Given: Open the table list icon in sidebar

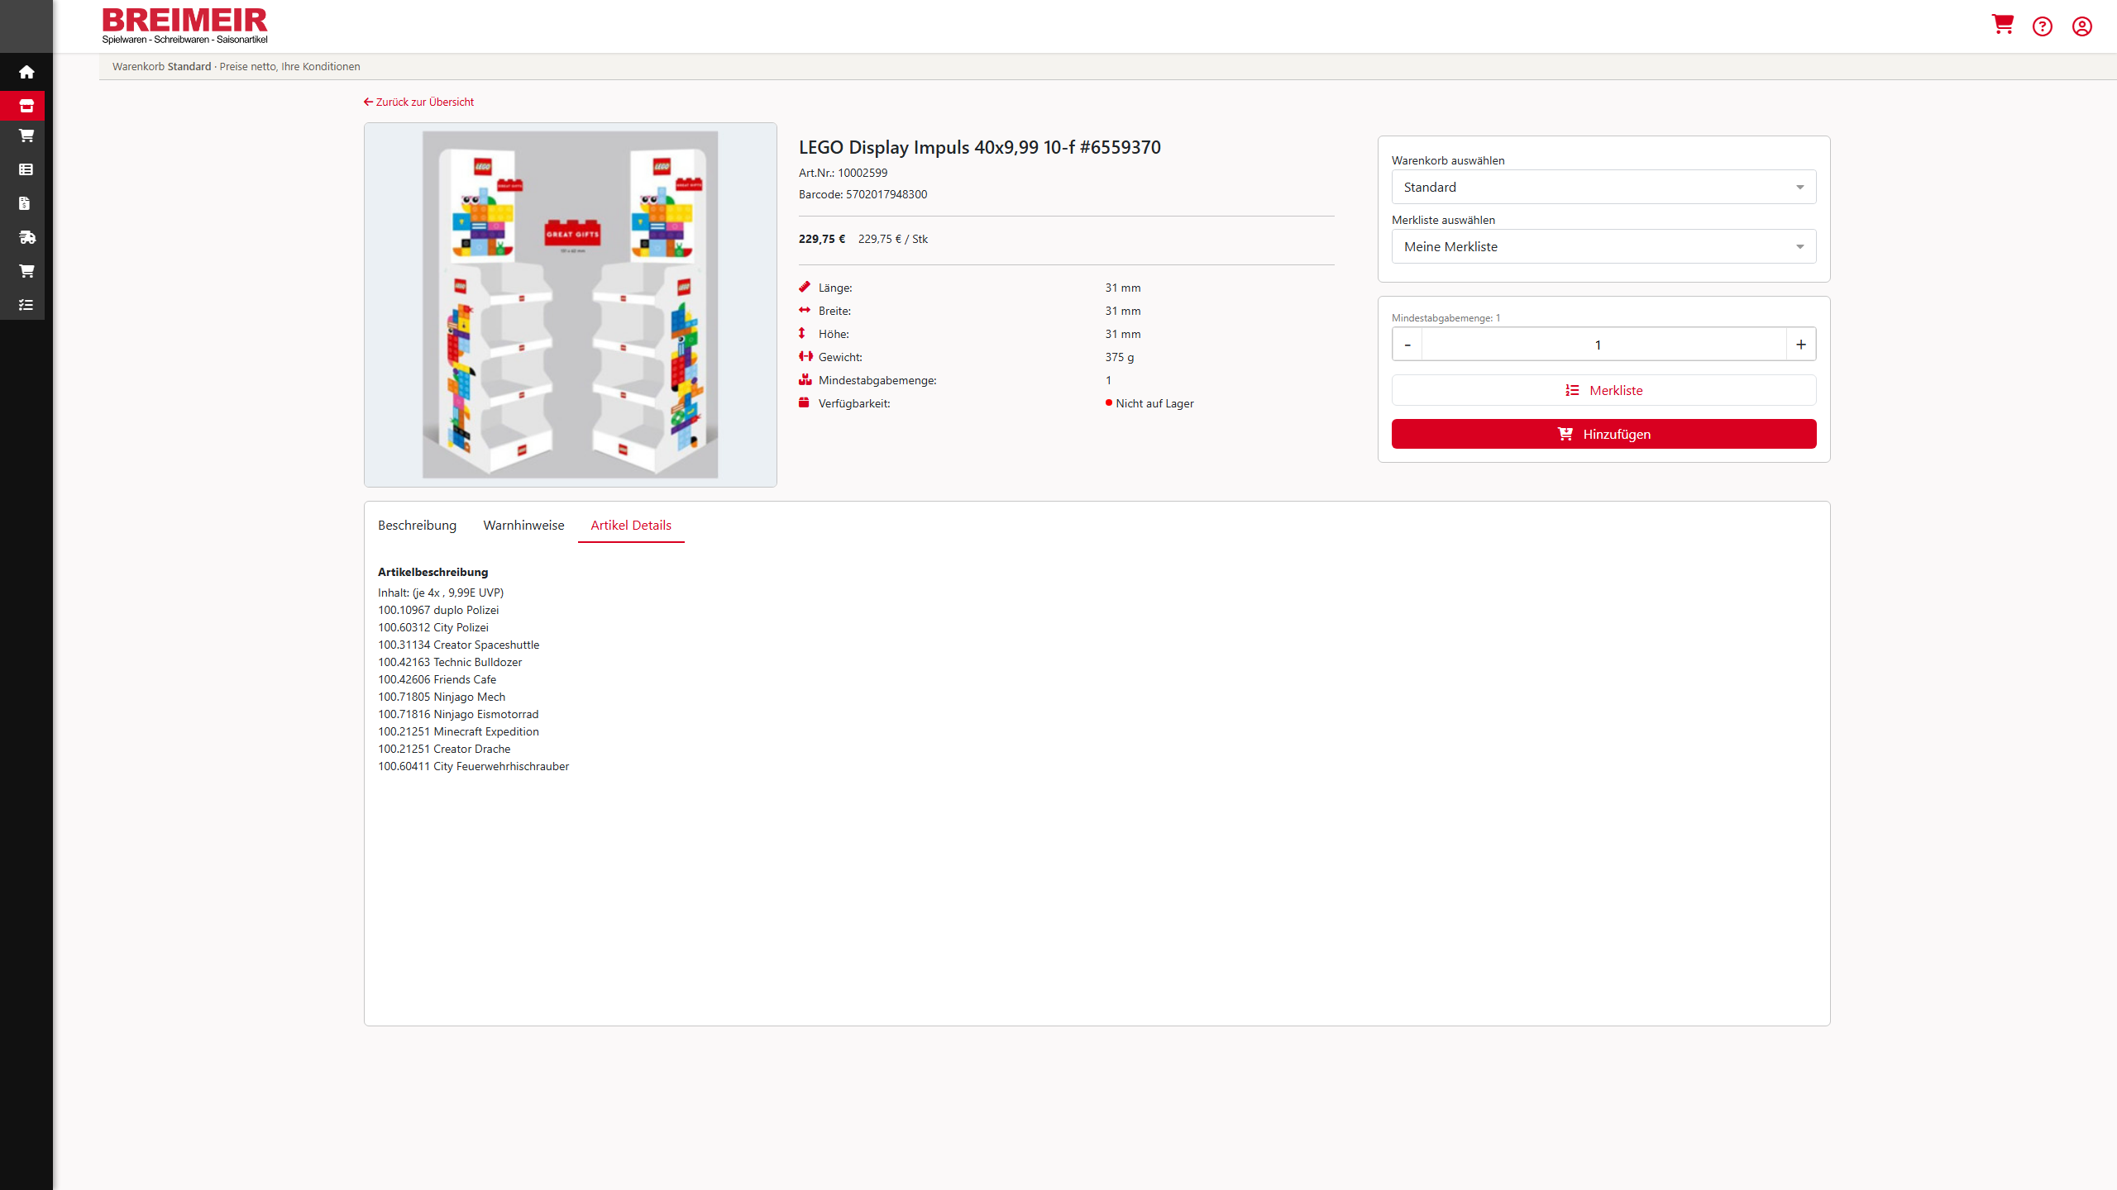Looking at the screenshot, I should (26, 169).
